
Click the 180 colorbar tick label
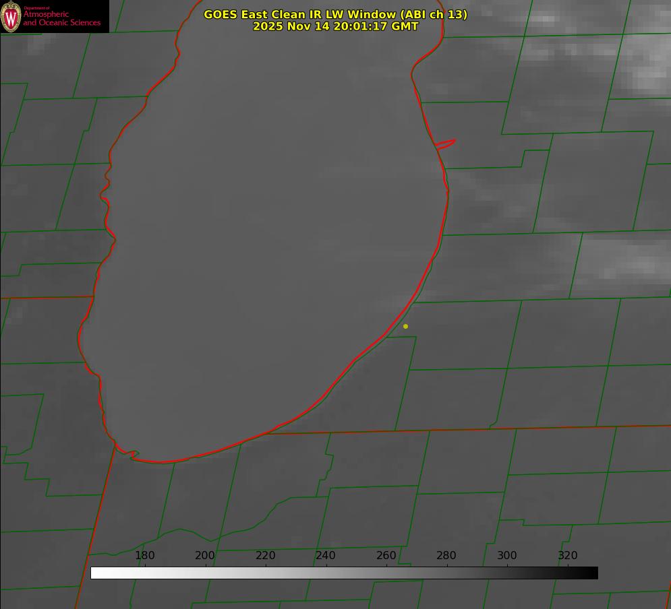[x=145, y=556]
